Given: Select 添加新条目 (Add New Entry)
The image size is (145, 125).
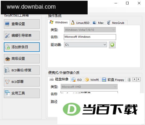Looking at the screenshot, I should coord(22,47).
